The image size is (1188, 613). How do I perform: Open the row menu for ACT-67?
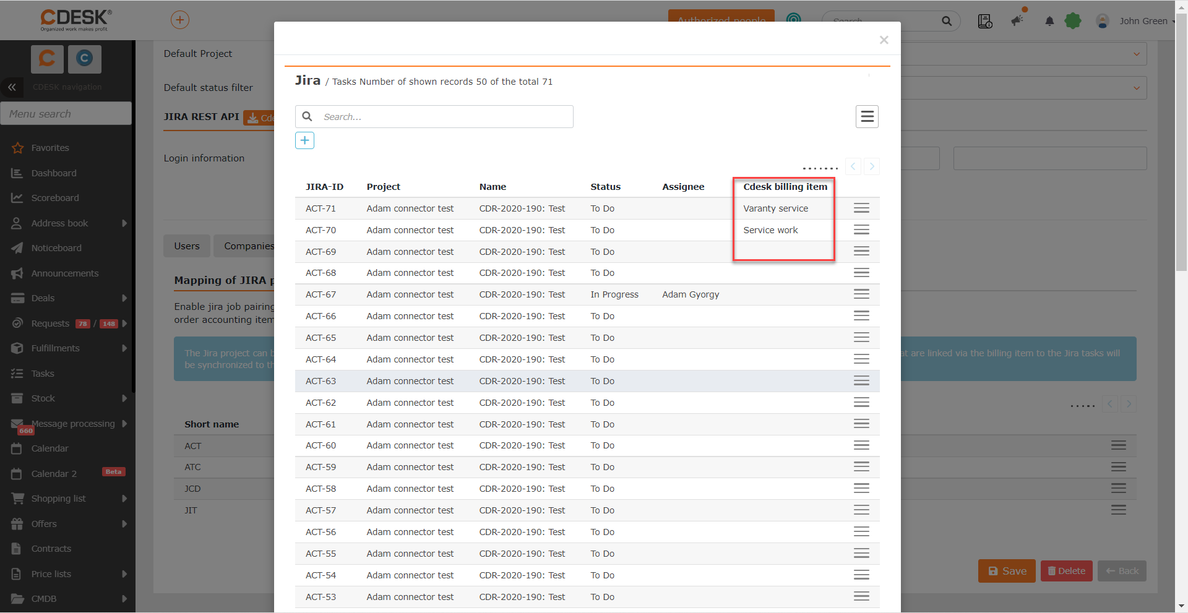pos(861,294)
